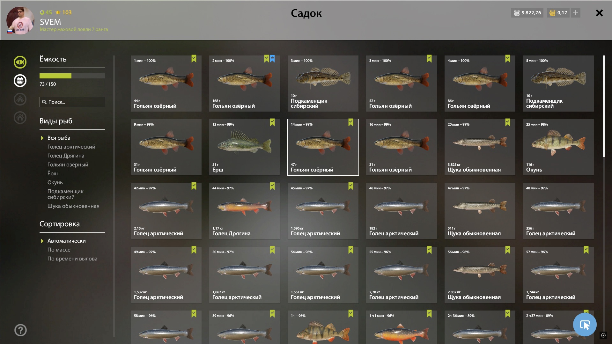Click the greyed house sidebar icon
The height and width of the screenshot is (344, 612).
(x=20, y=118)
